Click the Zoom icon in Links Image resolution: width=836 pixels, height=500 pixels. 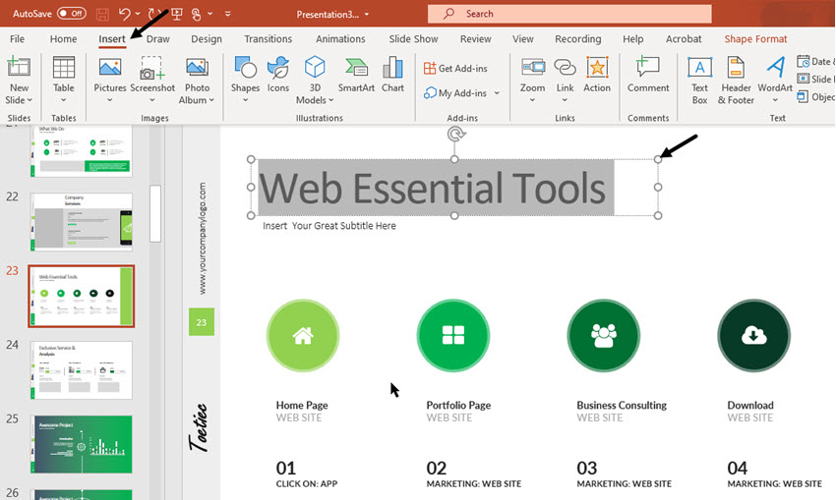point(533,68)
